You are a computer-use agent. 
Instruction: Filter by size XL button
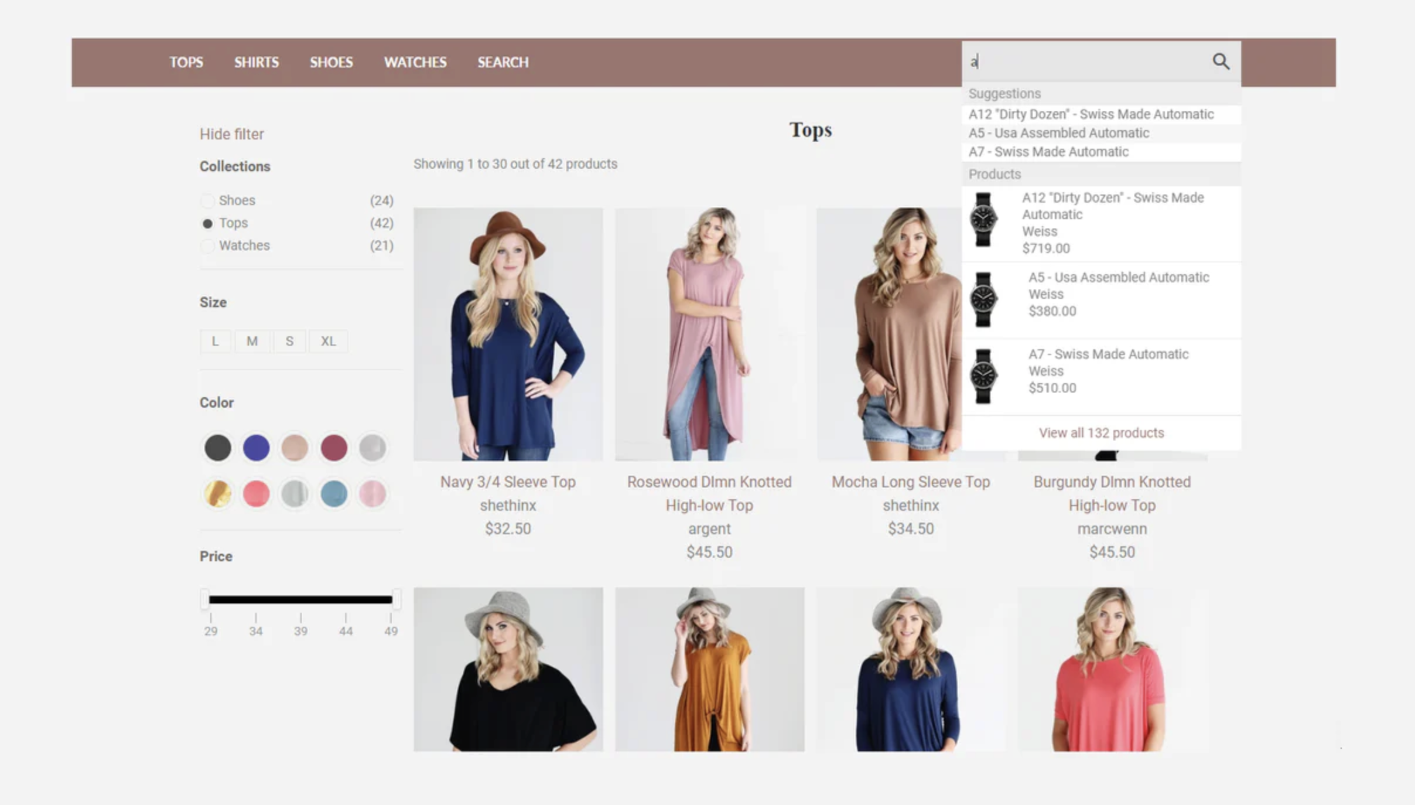click(328, 341)
